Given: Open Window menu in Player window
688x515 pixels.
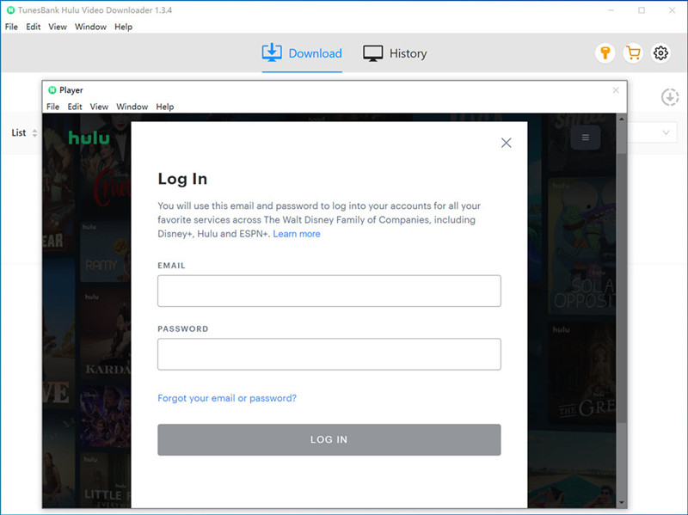Looking at the screenshot, I should pyautogui.click(x=132, y=107).
